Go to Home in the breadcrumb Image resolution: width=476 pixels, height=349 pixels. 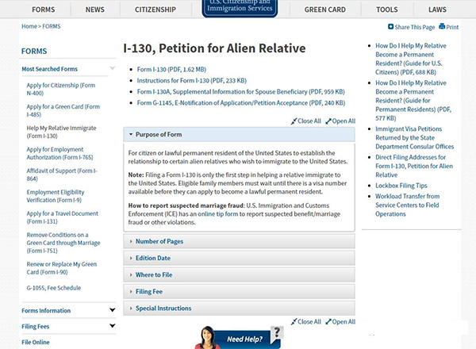coord(29,27)
